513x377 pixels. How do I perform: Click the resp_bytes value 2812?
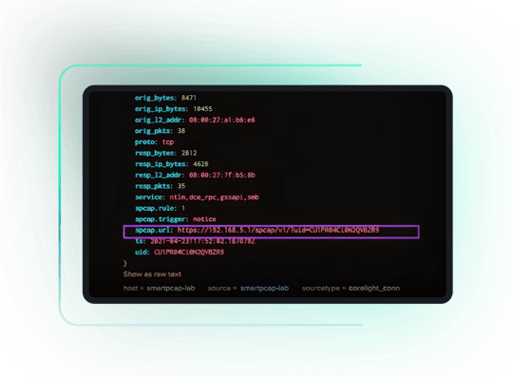click(189, 153)
